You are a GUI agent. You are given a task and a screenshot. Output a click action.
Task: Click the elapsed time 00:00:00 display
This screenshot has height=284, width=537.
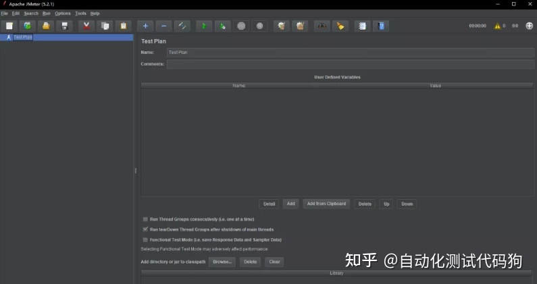[x=478, y=26]
